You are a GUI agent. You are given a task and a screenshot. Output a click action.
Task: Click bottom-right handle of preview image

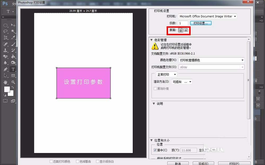tap(111, 98)
